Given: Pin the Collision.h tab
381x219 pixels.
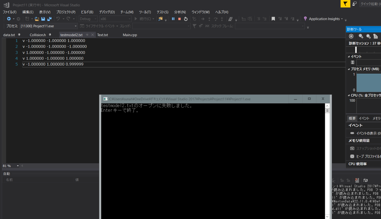Looking at the screenshot, I should tap(50, 35).
